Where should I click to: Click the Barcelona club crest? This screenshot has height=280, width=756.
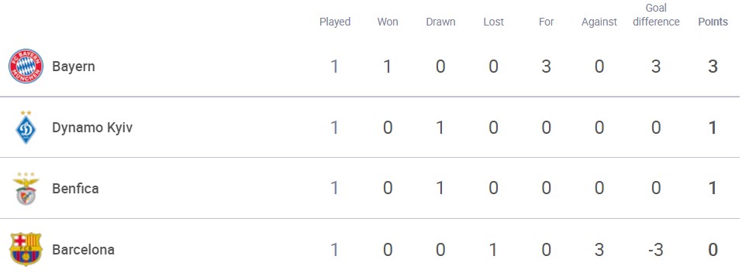click(x=26, y=249)
